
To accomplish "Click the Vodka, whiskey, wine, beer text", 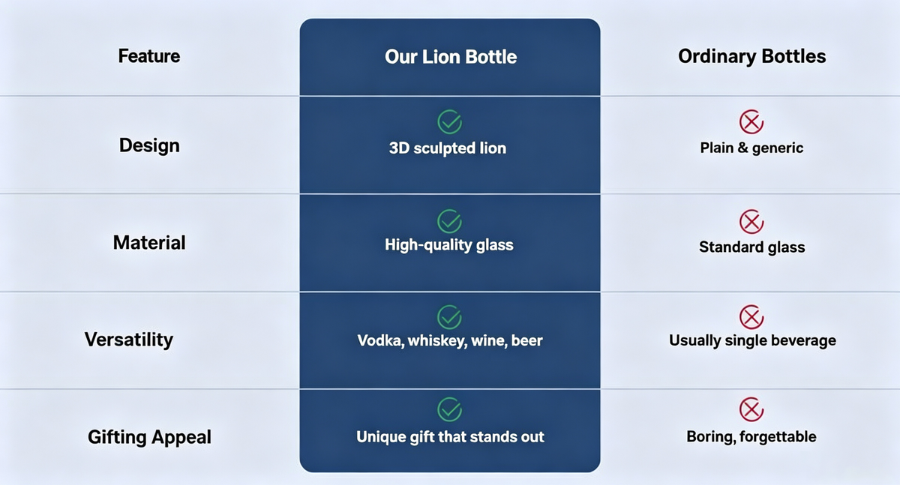I will [x=450, y=340].
